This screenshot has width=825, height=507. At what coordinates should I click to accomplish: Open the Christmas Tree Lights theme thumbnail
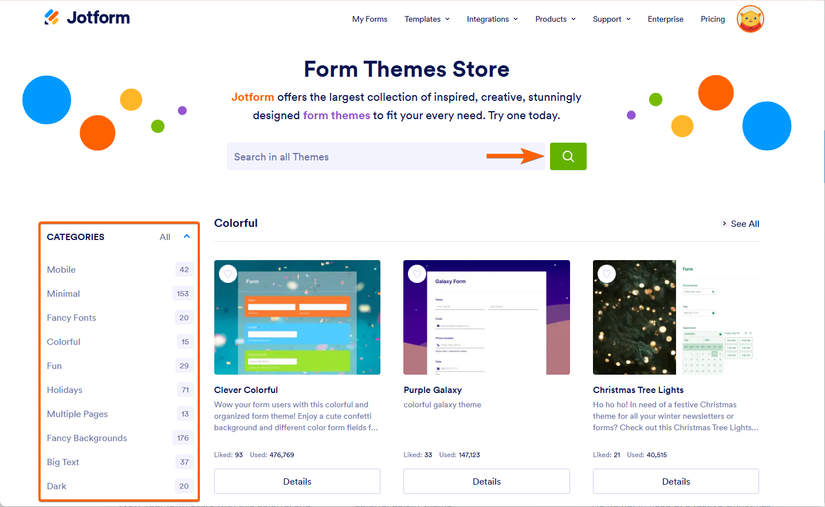pos(676,317)
